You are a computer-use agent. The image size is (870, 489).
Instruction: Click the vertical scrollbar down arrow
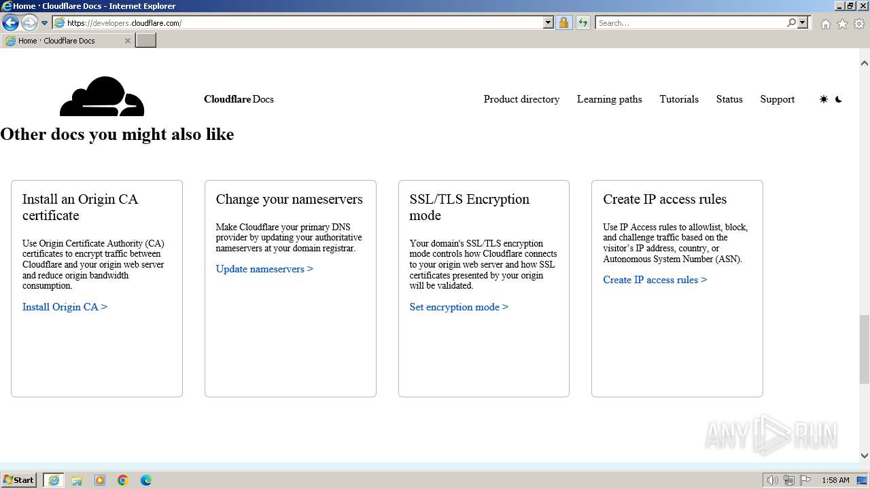click(865, 456)
